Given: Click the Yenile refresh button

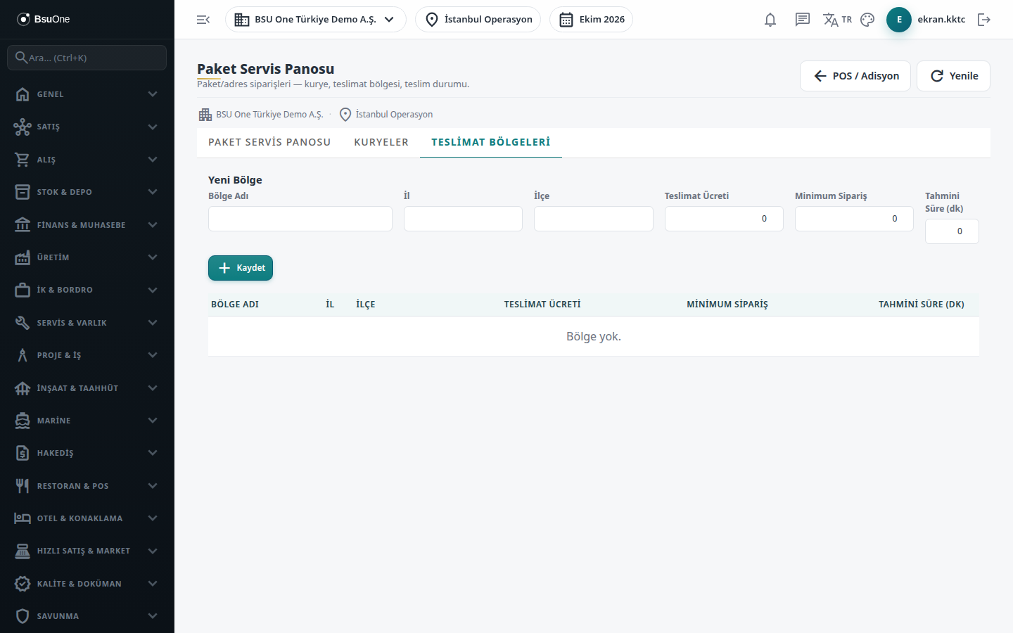Looking at the screenshot, I should 954,76.
